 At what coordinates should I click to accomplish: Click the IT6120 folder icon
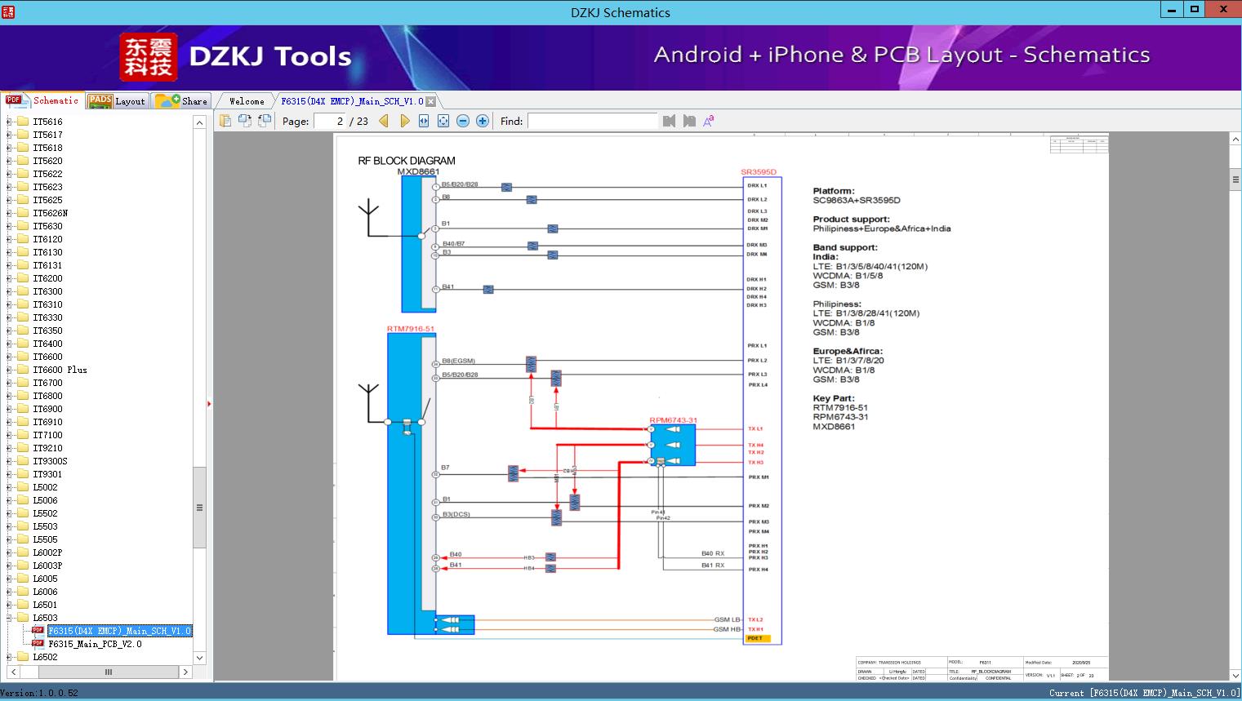click(23, 239)
